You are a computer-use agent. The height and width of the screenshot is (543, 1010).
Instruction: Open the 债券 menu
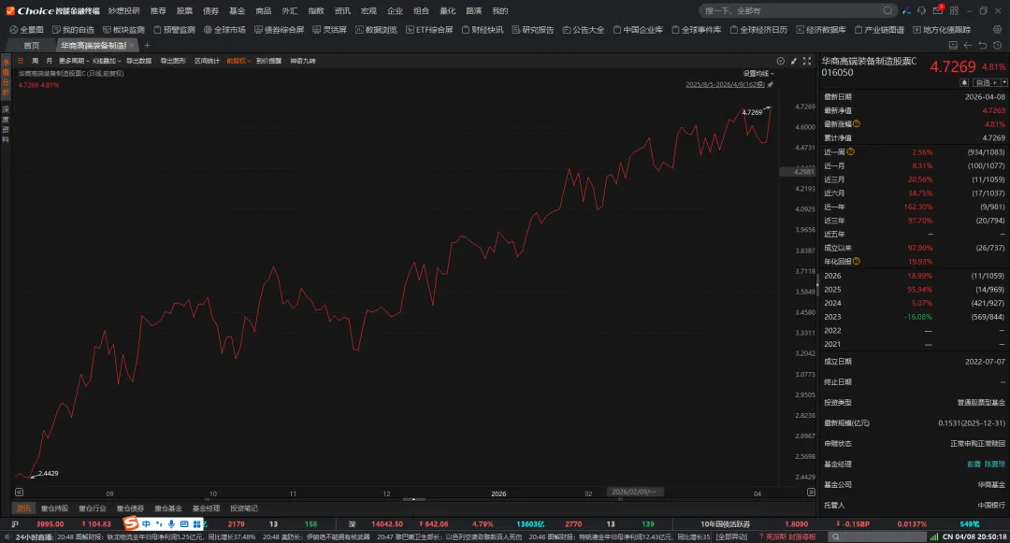[x=210, y=11]
